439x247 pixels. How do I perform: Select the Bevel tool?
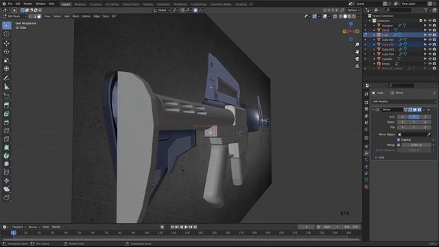(6, 122)
